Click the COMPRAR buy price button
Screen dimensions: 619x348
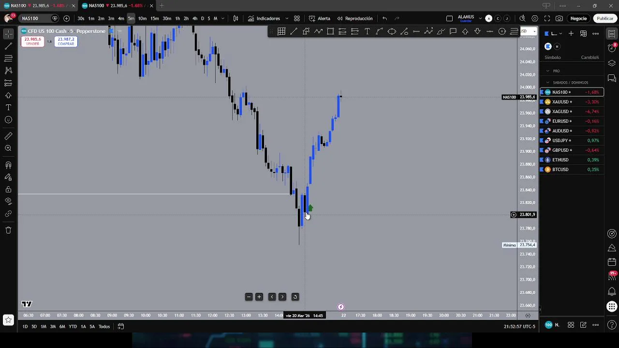[x=66, y=42]
